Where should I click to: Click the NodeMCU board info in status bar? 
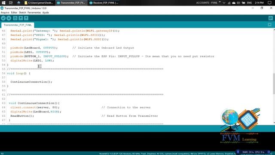[168, 154]
